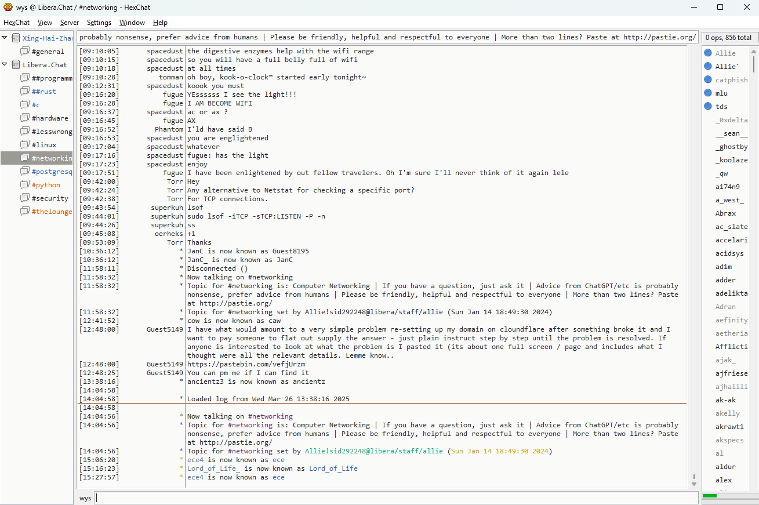The image size is (759, 505).
Task: Click the #thelounge channel icon
Action: pyautogui.click(x=24, y=212)
